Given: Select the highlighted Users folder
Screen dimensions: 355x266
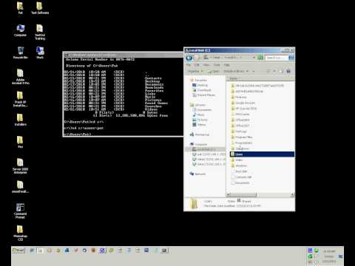Looking at the screenshot, I should (x=262, y=154).
